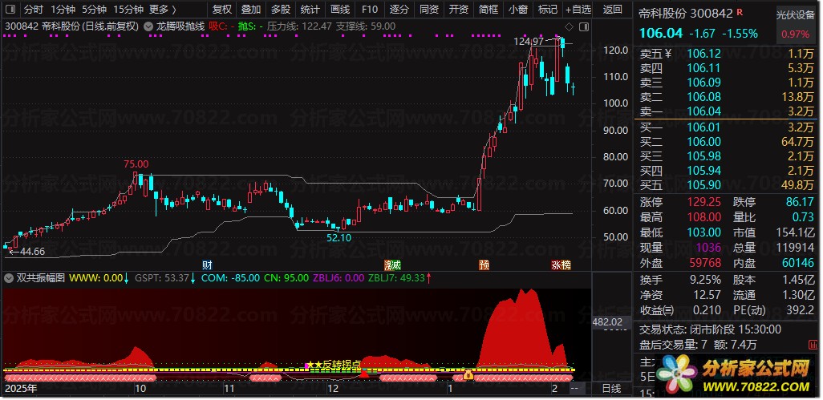Expand the 龙腾吸抛线 indicator menu
The width and height of the screenshot is (823, 400).
point(148,26)
